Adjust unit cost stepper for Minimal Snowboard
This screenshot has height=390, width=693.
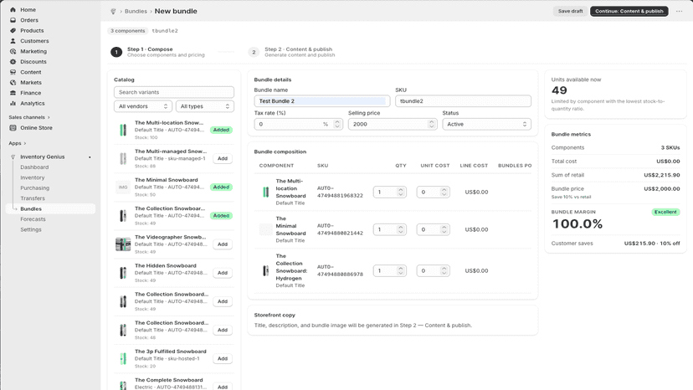pyautogui.click(x=444, y=229)
